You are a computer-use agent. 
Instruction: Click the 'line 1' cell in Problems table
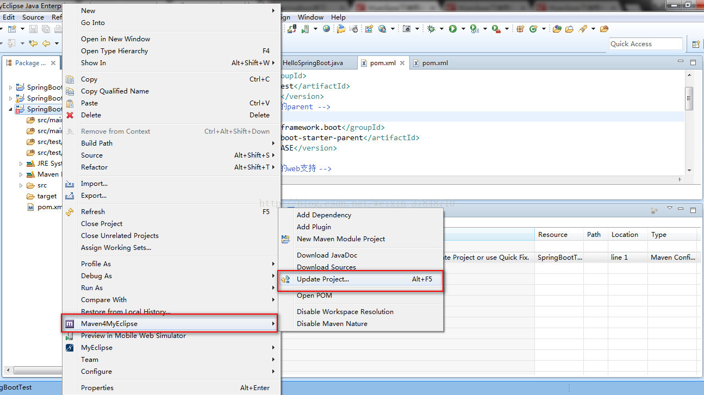click(627, 258)
